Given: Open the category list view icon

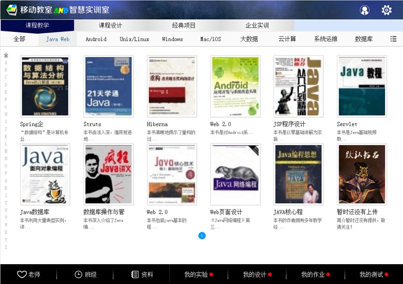Looking at the screenshot, I should click(x=393, y=39).
